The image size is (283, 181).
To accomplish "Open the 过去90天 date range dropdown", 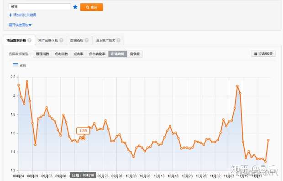I will 263,53.
